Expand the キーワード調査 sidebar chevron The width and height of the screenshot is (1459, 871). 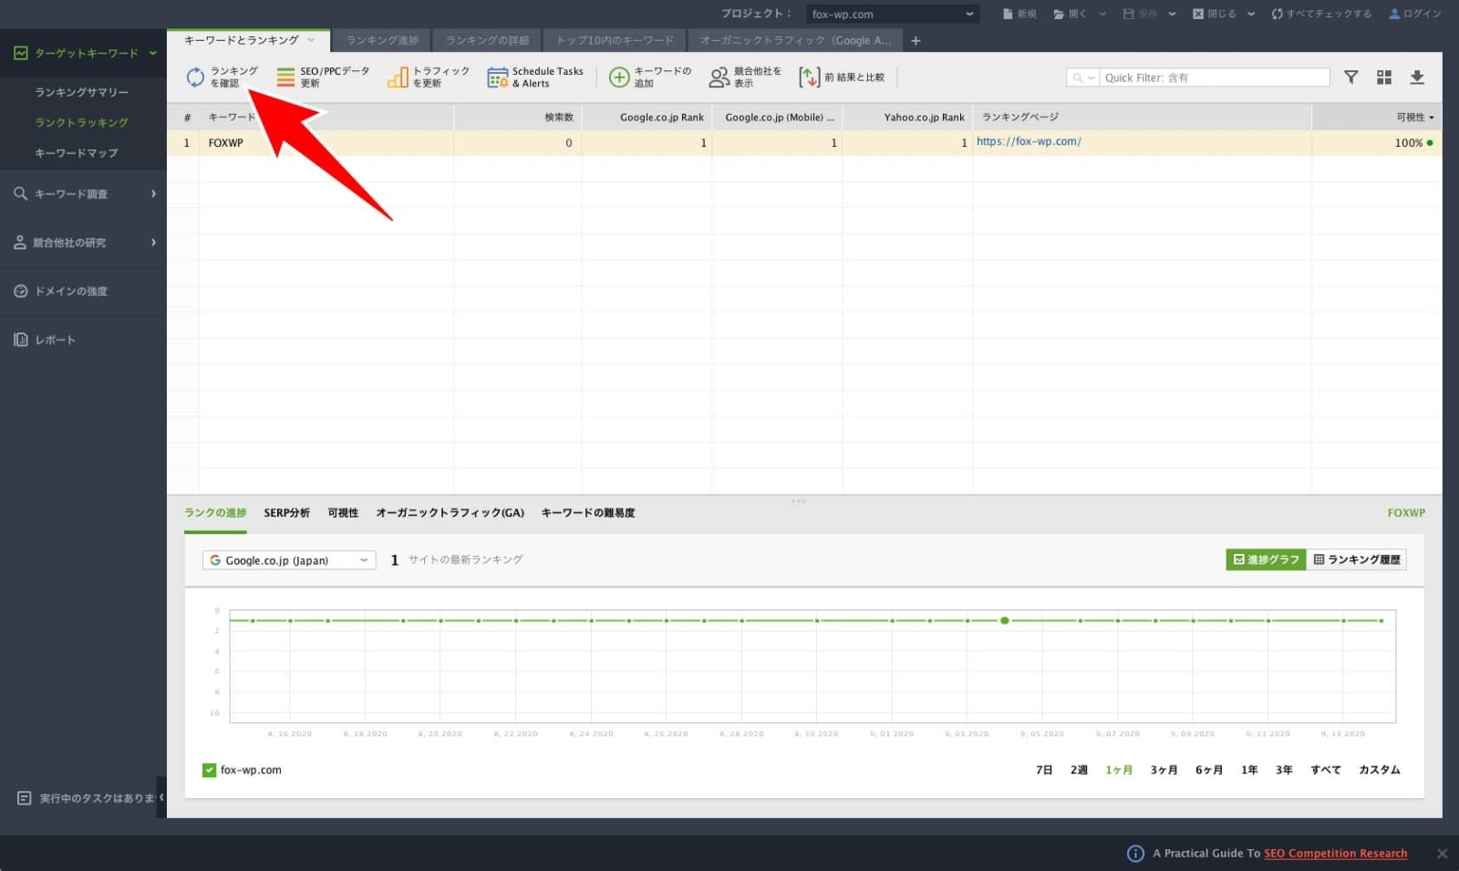tap(153, 193)
